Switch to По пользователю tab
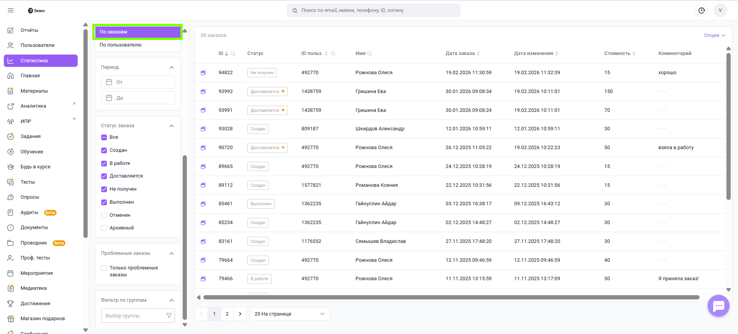Viewport: 738px width, 334px height. [121, 45]
